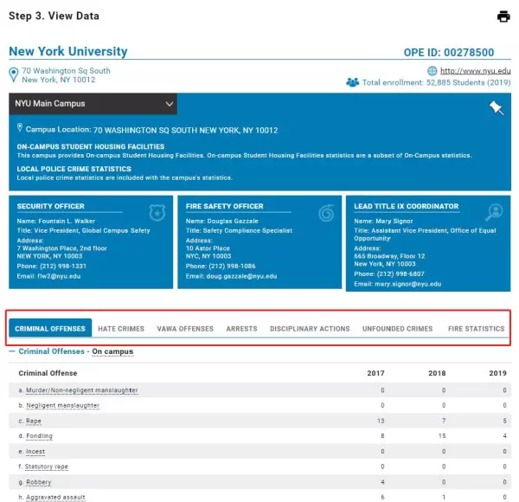Screen dimensions: 519x502
Task: Go to the Unfounded Crimes tab
Action: point(398,329)
